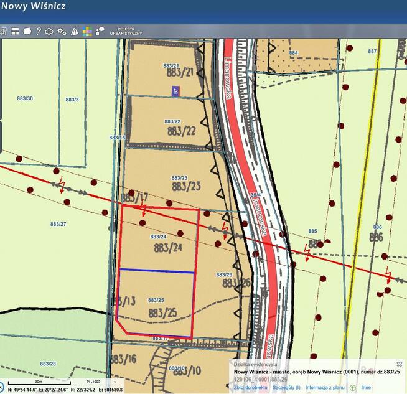407x394 pixels.
Task: Click the 'Zbliż do obiektu' link
Action: tap(250, 387)
